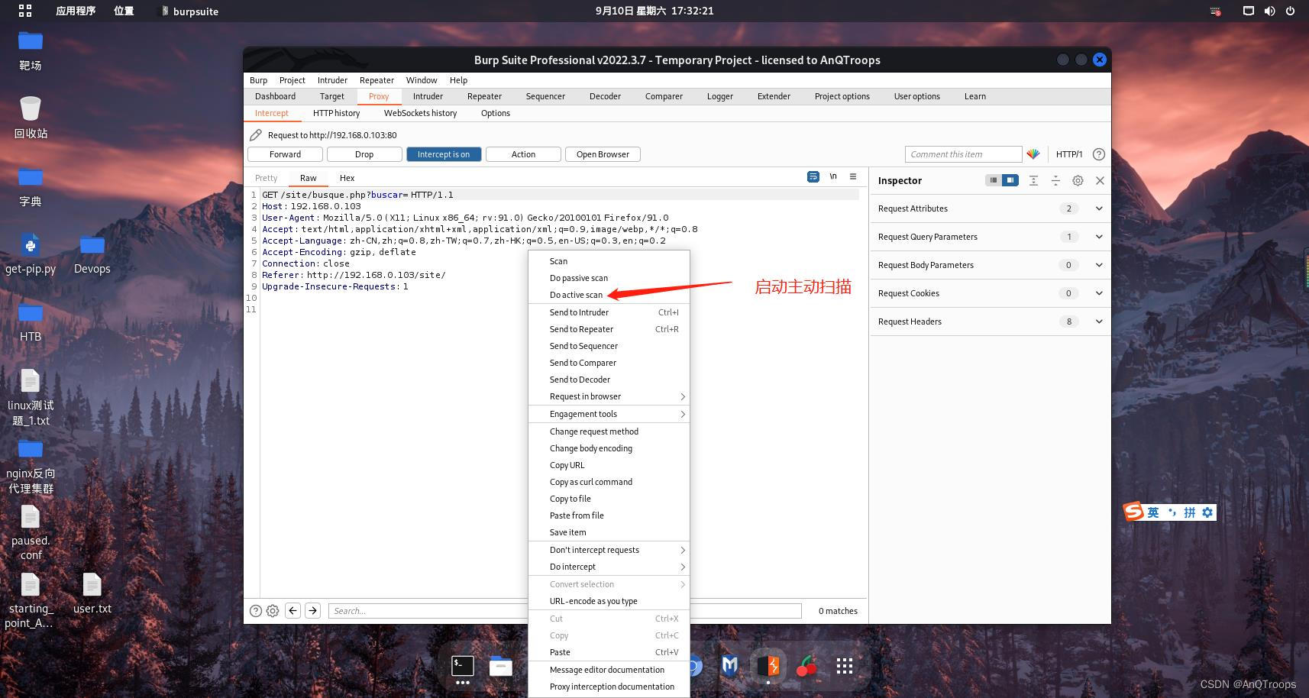This screenshot has height=698, width=1309.
Task: Switch to the HTTP history tab
Action: click(336, 113)
